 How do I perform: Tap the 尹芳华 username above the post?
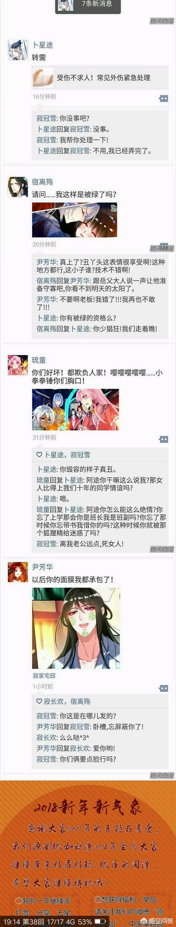(x=43, y=567)
